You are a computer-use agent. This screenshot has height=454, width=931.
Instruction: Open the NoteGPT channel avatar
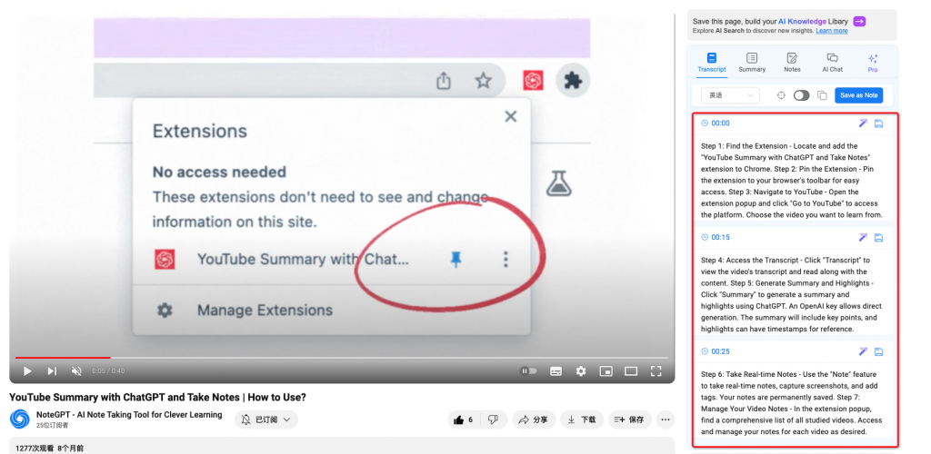[20, 419]
